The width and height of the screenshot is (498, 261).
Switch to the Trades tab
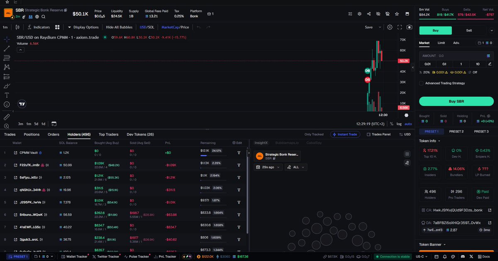coord(10,134)
